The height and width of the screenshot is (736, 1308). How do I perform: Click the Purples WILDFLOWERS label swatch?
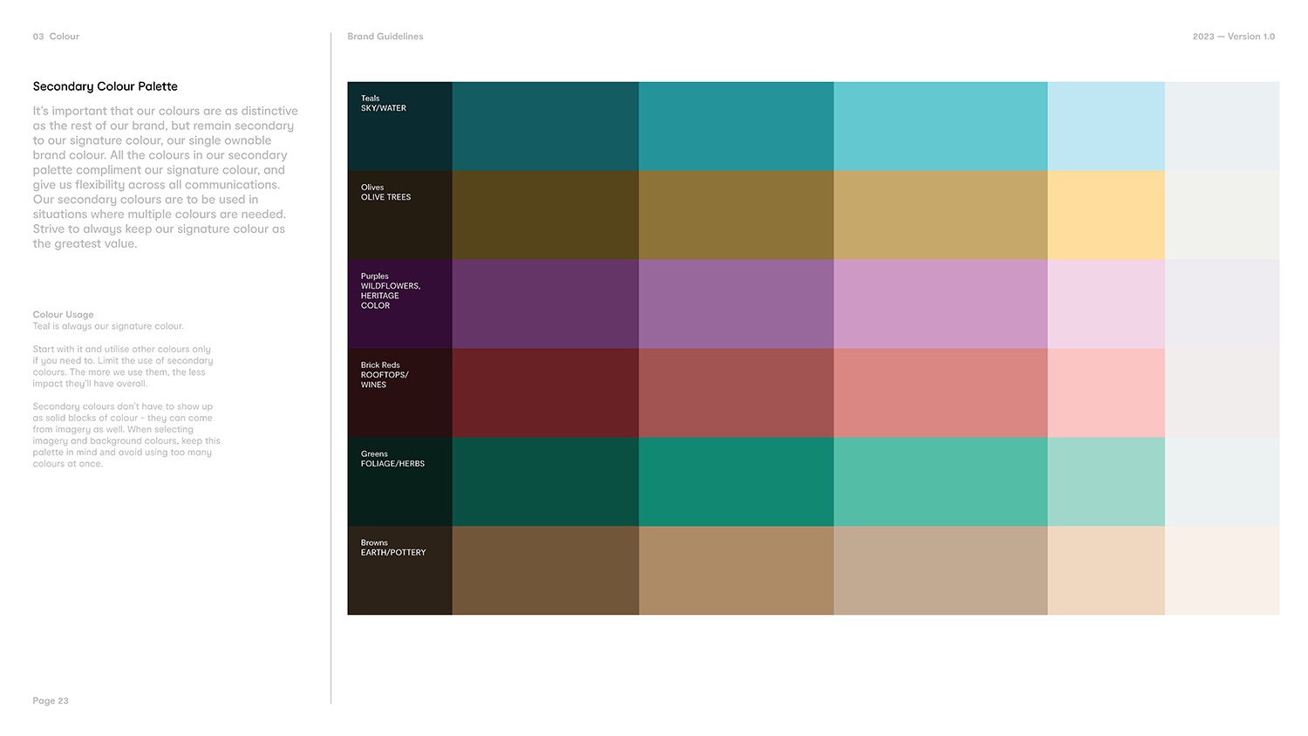[399, 303]
